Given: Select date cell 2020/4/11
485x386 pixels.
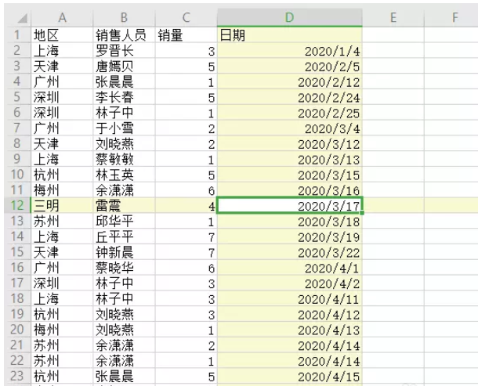Looking at the screenshot, I should coord(290,298).
